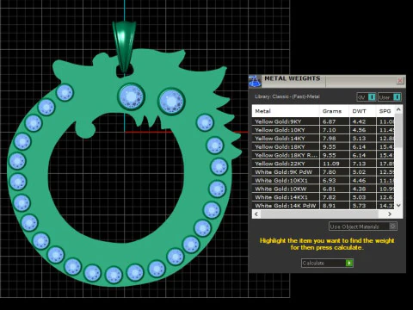This screenshot has height=310, width=413.
Task: Select the large gem nearest the bail
Action: click(132, 96)
